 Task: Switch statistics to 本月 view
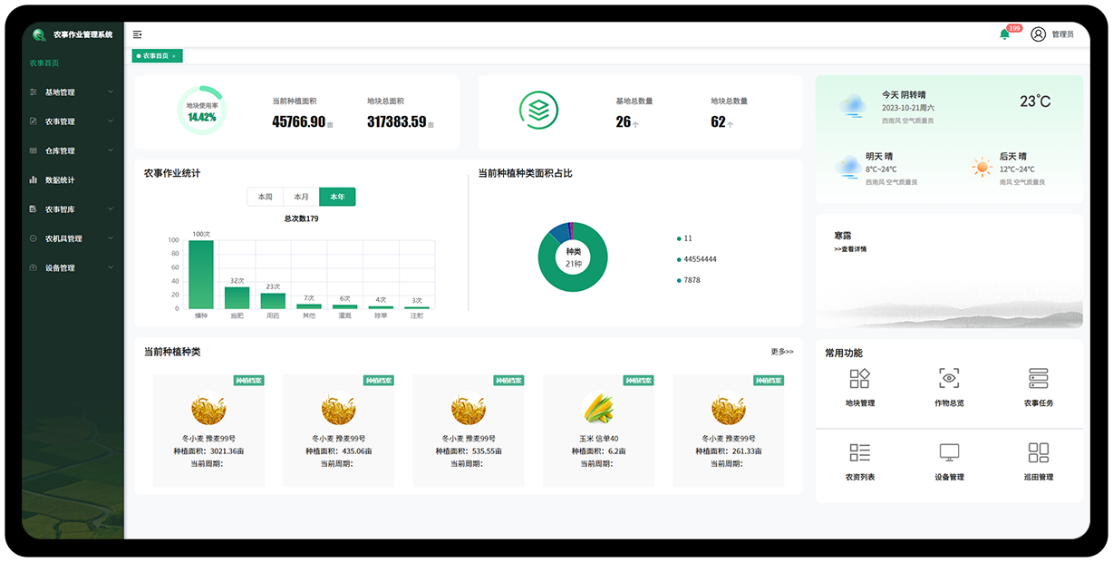pos(301,197)
